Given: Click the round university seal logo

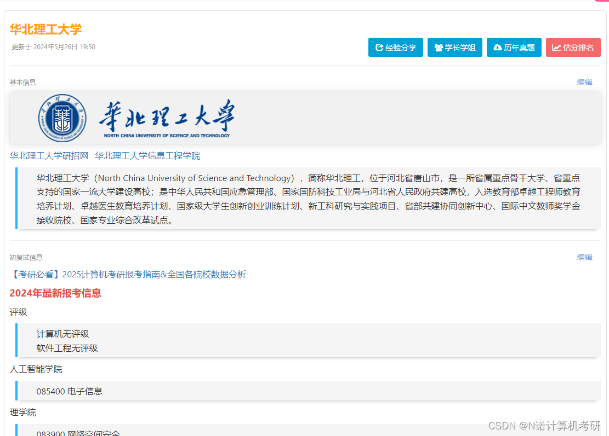Looking at the screenshot, I should (62, 118).
